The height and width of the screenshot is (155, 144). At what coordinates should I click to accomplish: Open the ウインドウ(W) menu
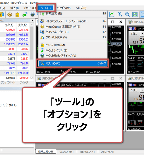[63, 8]
